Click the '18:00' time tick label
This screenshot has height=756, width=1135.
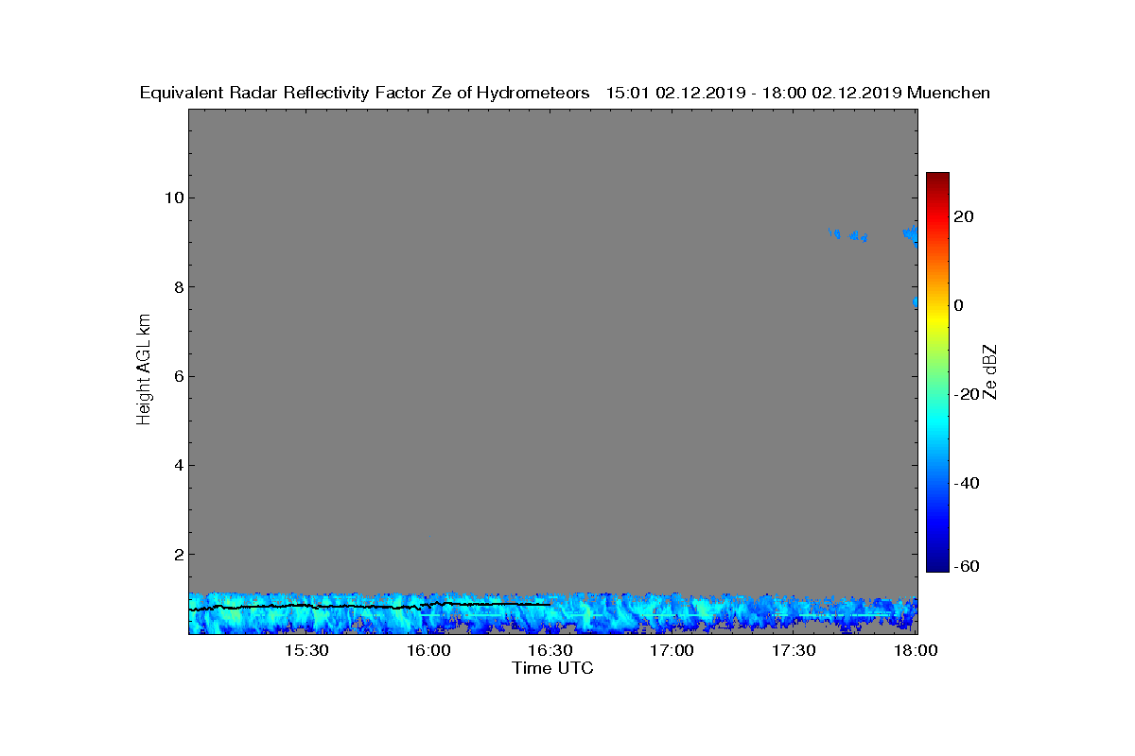(x=916, y=651)
